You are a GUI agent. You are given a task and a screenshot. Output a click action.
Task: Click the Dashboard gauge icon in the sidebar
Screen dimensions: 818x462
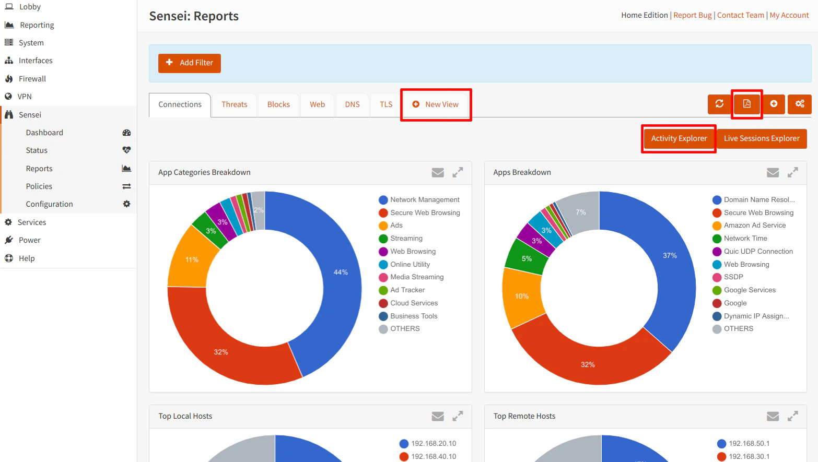coord(126,133)
